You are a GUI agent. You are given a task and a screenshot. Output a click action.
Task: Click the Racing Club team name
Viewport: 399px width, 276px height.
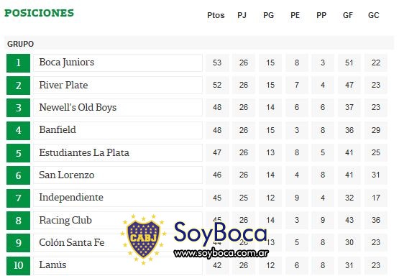65,220
